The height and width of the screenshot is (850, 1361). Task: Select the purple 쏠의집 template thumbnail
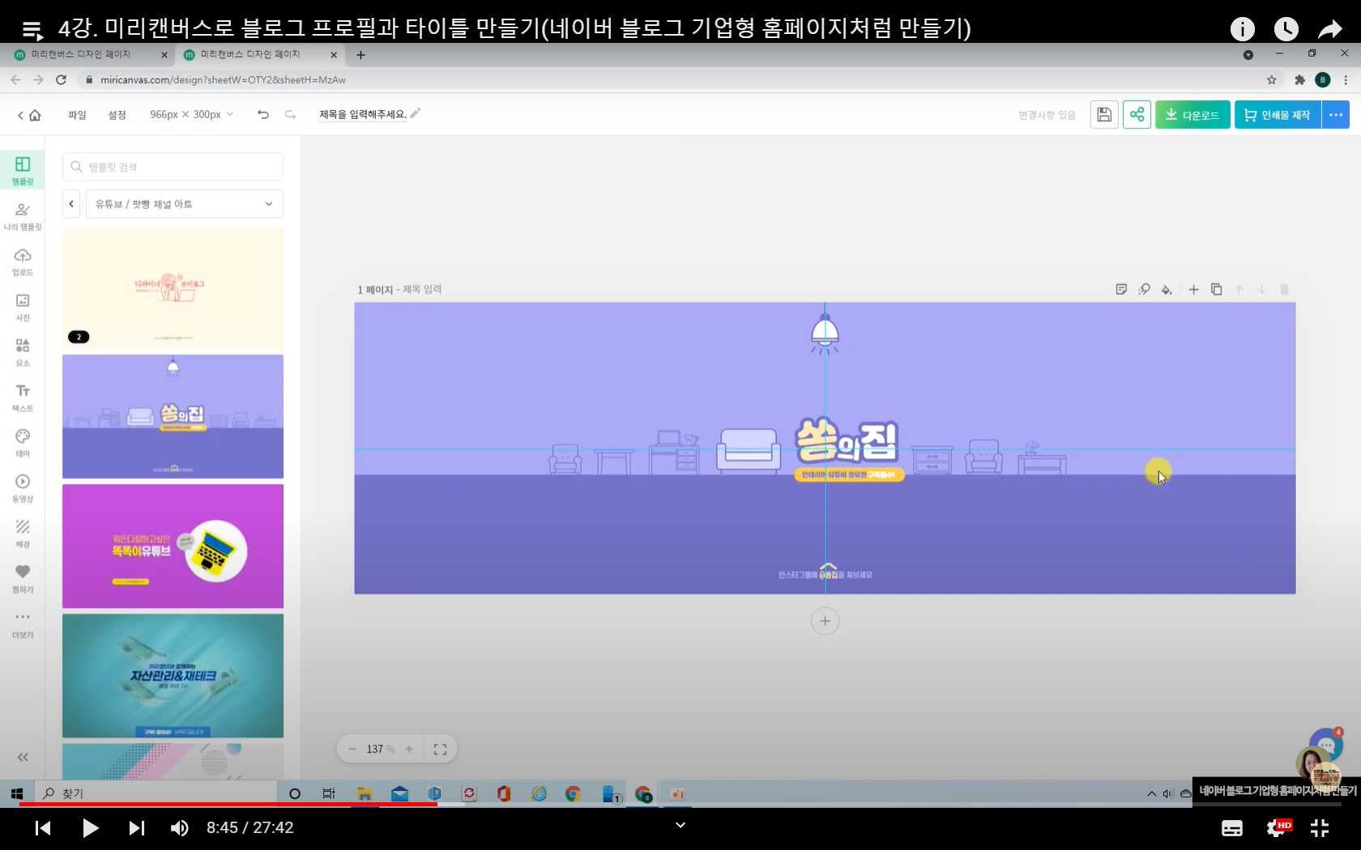173,416
